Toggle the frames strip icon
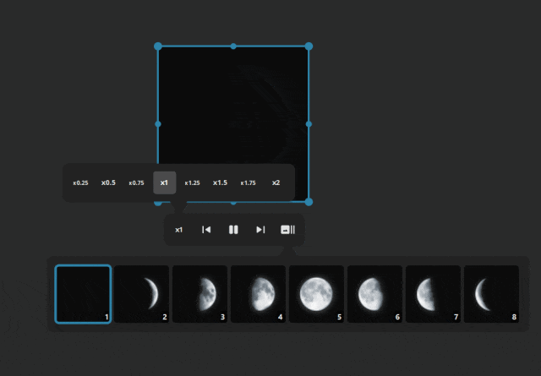541x376 pixels. (x=287, y=230)
